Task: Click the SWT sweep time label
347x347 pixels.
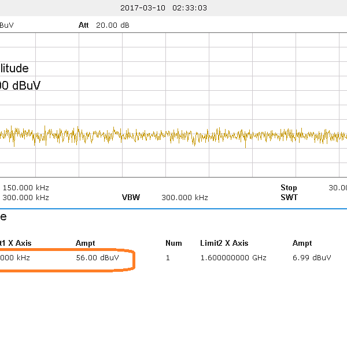Action: [289, 197]
